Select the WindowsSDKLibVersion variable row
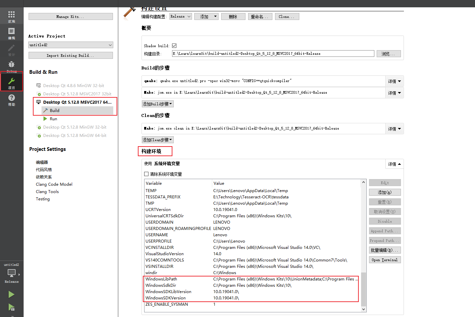 252,292
